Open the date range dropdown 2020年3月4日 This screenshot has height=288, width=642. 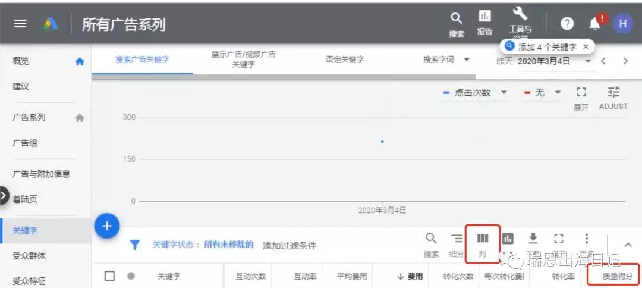coord(555,61)
